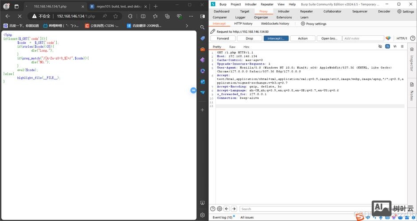Open Read aloud icon in address bar
This screenshot has height=221, width=417.
pyautogui.click(x=105, y=16)
